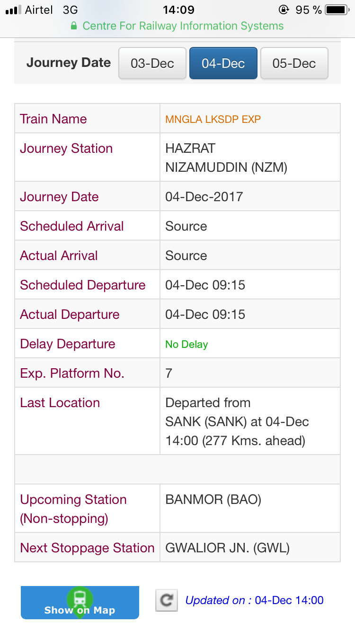Tap the Exp. Platform No. value 7

click(x=169, y=373)
